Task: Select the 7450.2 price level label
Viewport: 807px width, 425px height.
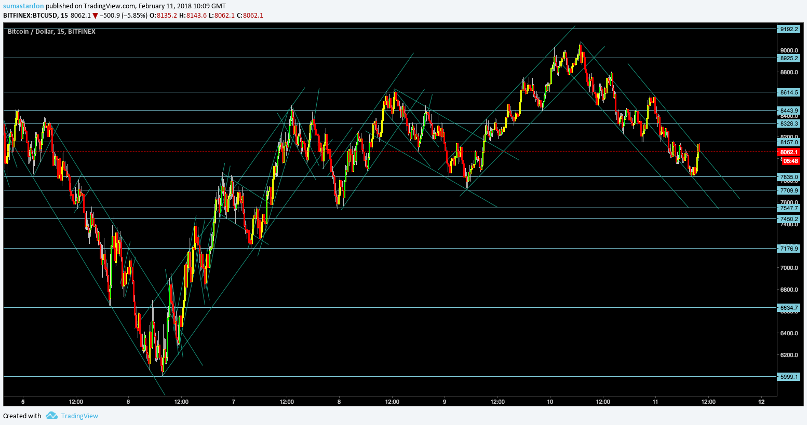Action: (x=788, y=219)
